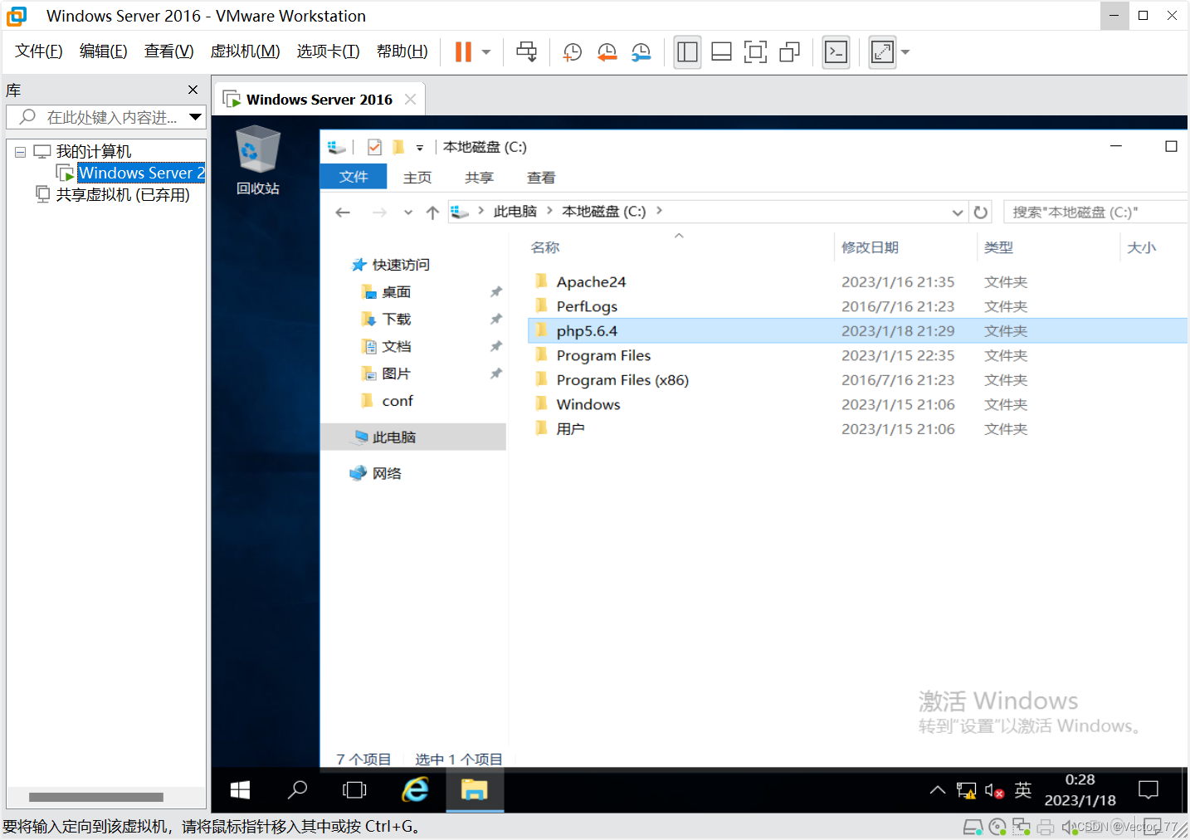Sort by the 类型 column header

[x=998, y=247]
